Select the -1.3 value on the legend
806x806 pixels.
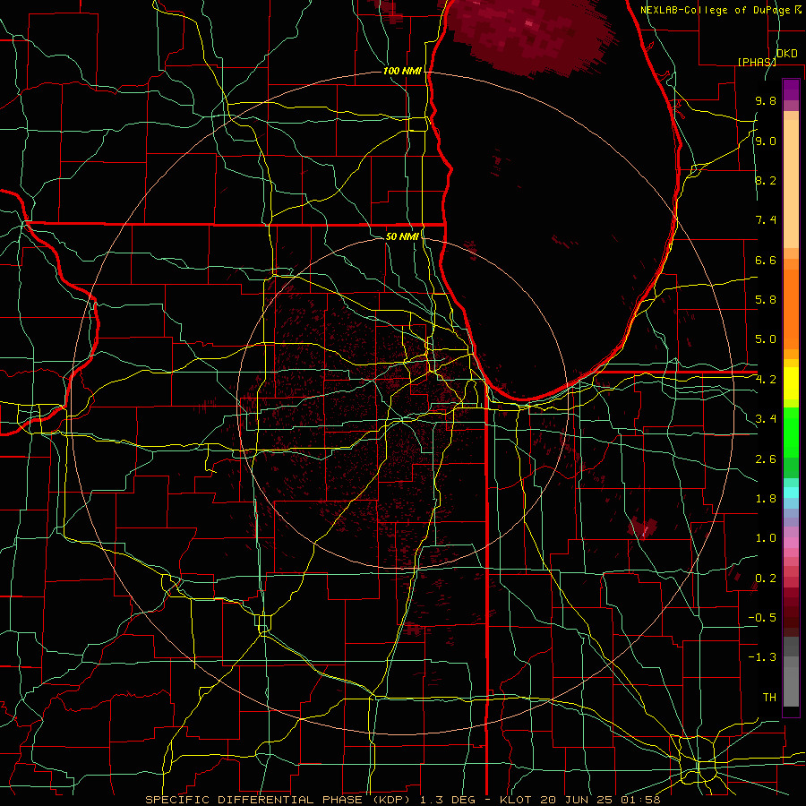coord(762,657)
